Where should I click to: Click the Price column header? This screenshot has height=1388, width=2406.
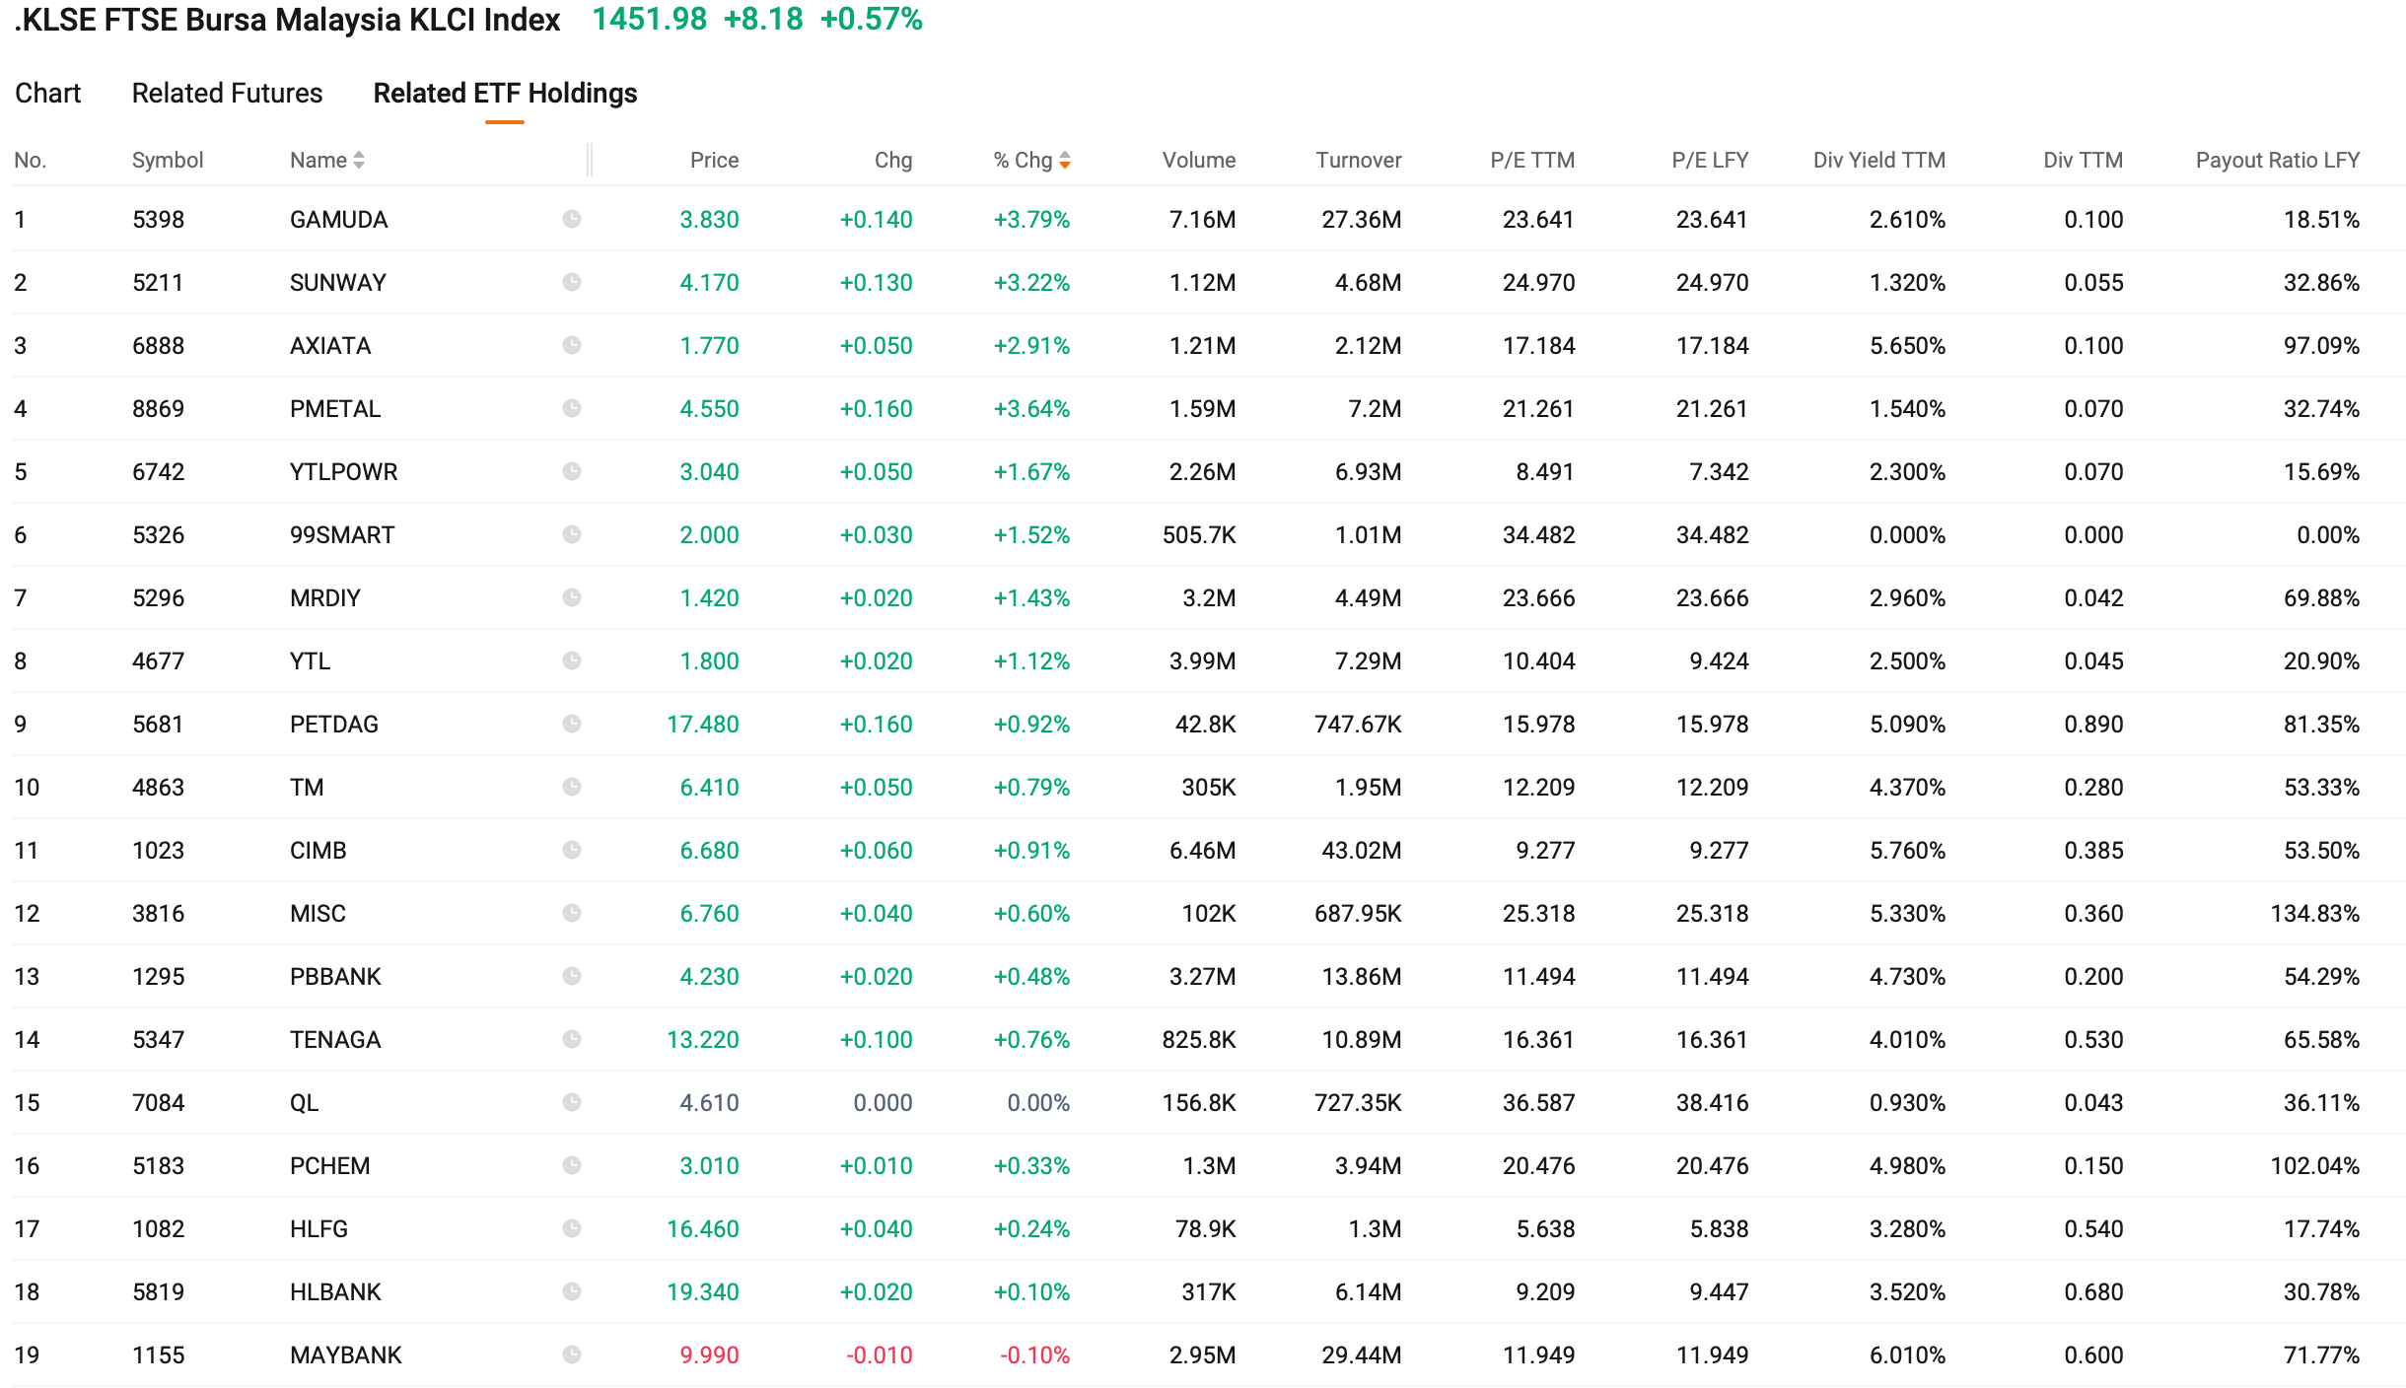pyautogui.click(x=714, y=160)
